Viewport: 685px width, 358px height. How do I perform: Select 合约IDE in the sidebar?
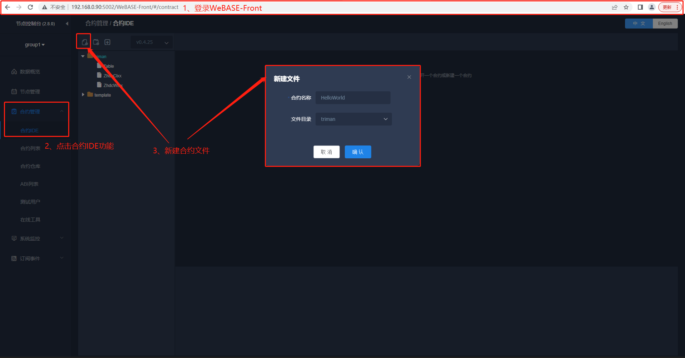point(29,131)
